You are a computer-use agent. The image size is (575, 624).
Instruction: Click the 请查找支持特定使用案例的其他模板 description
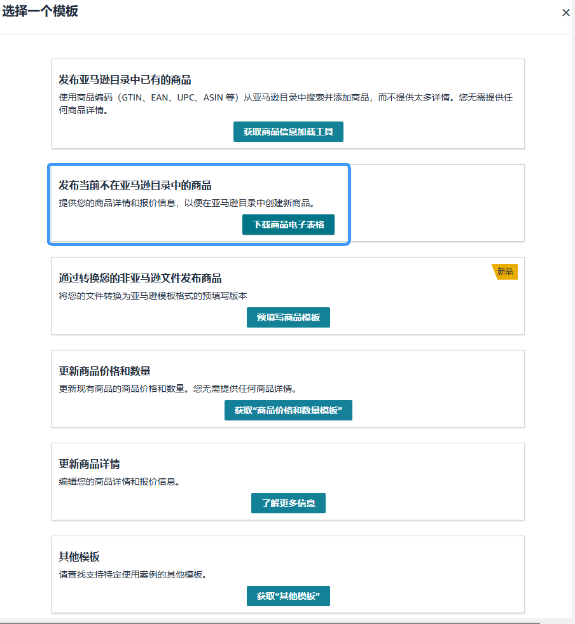pyautogui.click(x=133, y=574)
